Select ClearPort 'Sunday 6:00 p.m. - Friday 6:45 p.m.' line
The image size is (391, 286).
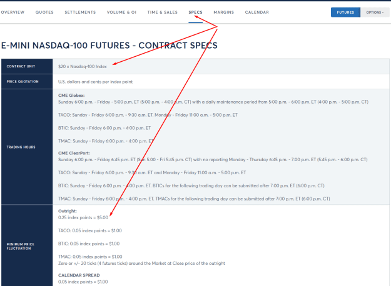coord(213,160)
